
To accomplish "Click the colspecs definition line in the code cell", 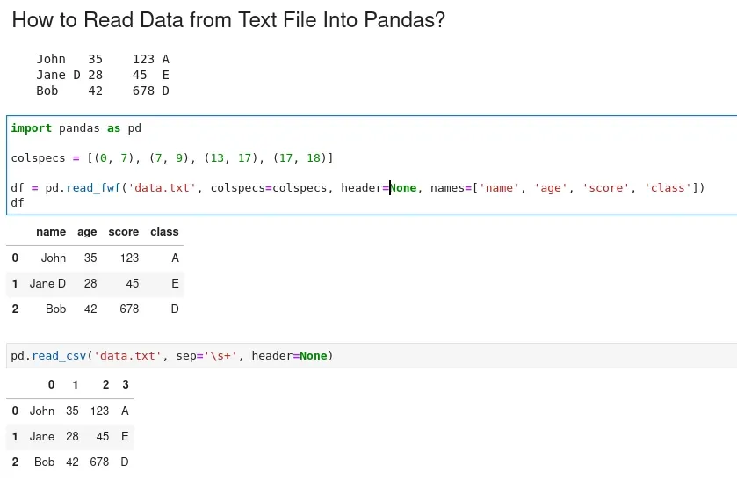I will [x=172, y=158].
